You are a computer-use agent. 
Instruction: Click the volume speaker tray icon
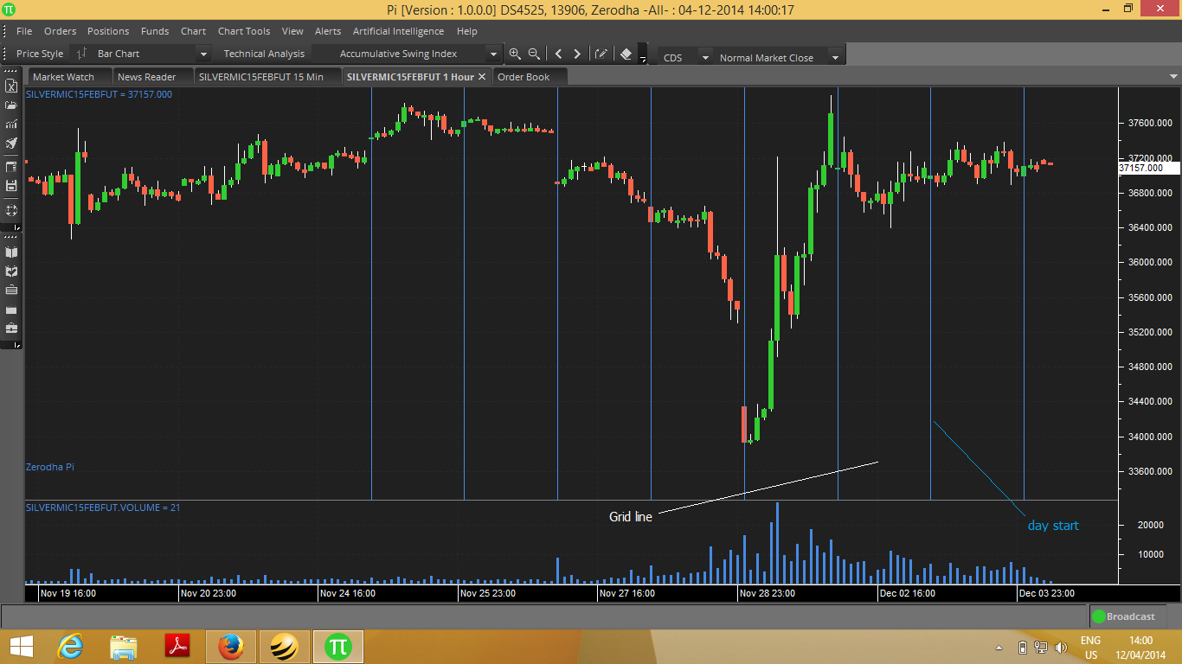[1062, 647]
